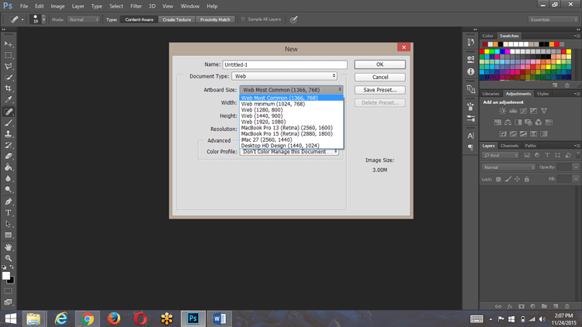The width and height of the screenshot is (582, 327).
Task: Open Google Chrome from the taskbar
Action: [x=88, y=318]
